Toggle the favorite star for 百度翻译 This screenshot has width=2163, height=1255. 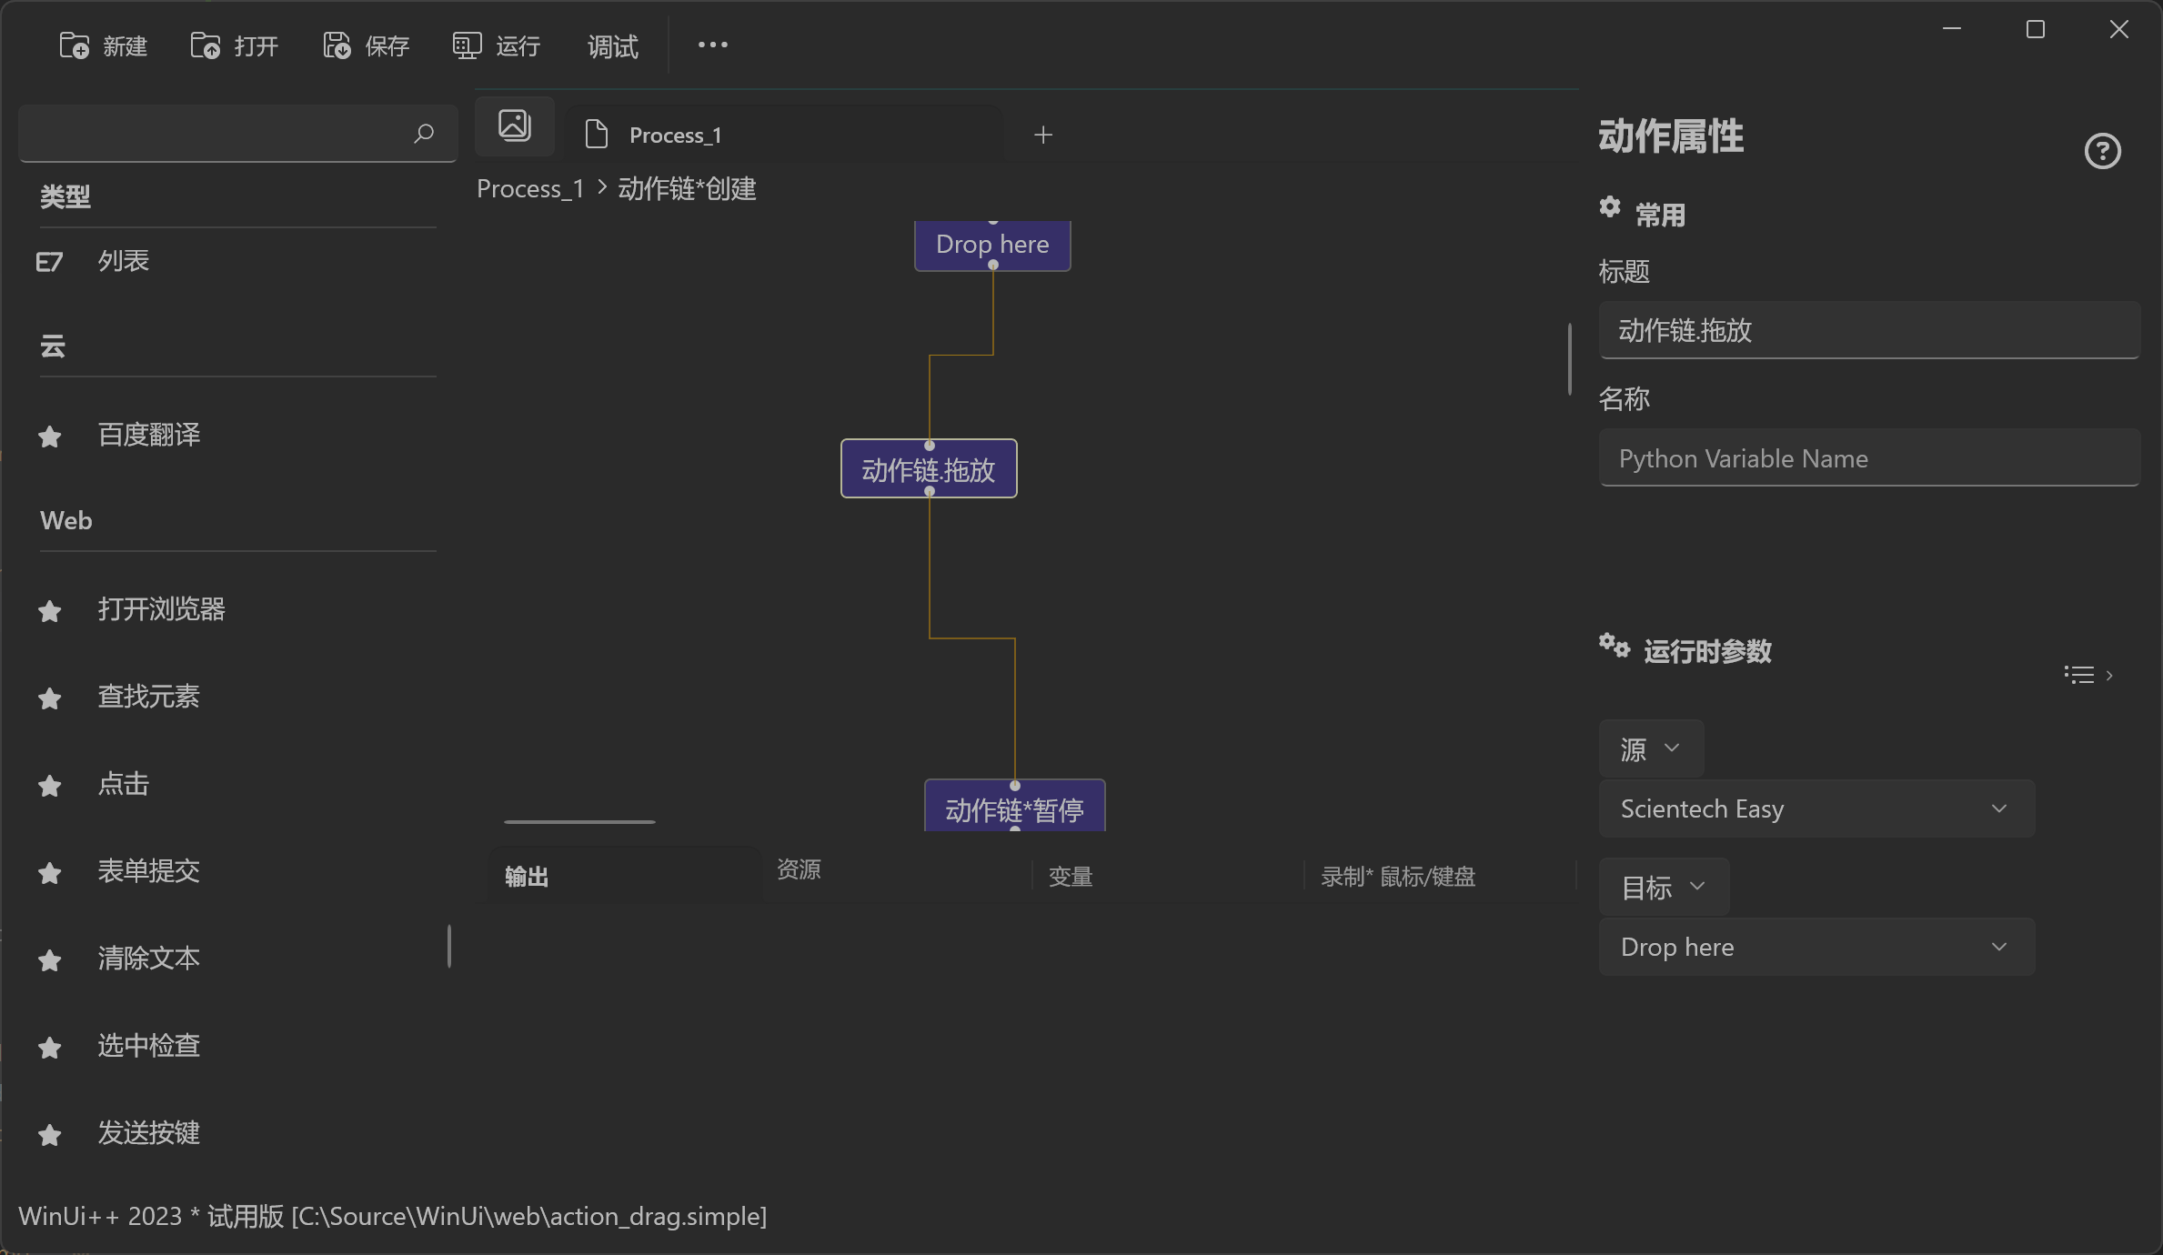click(49, 437)
